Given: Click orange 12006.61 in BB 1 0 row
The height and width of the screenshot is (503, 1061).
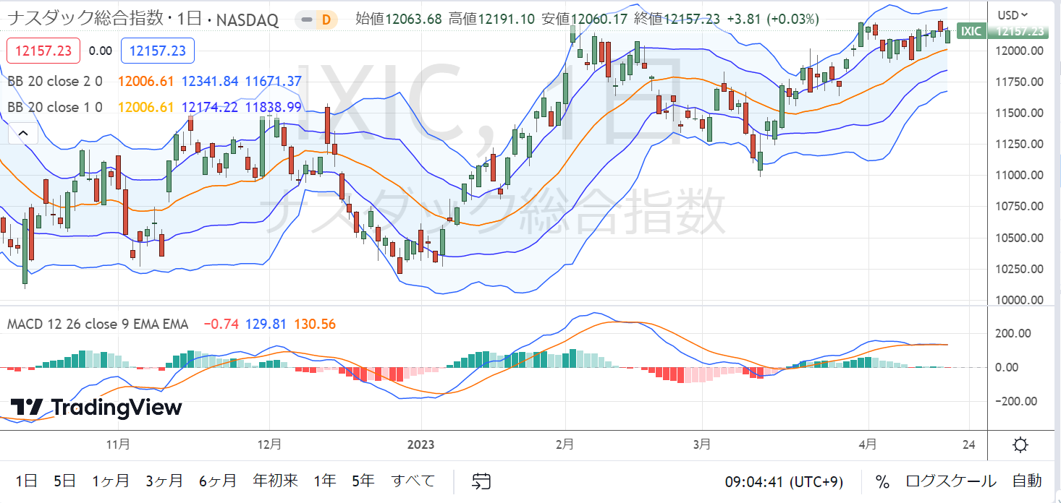Looking at the screenshot, I should tap(145, 107).
